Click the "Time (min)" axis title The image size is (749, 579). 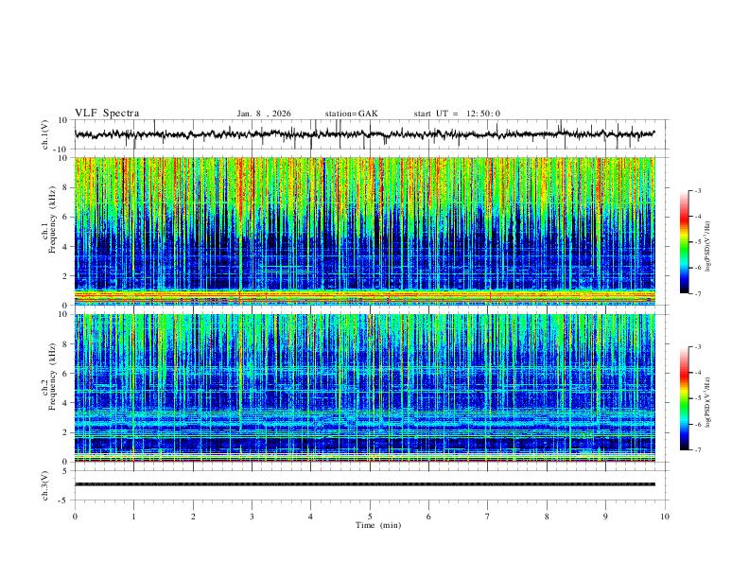pyautogui.click(x=378, y=525)
